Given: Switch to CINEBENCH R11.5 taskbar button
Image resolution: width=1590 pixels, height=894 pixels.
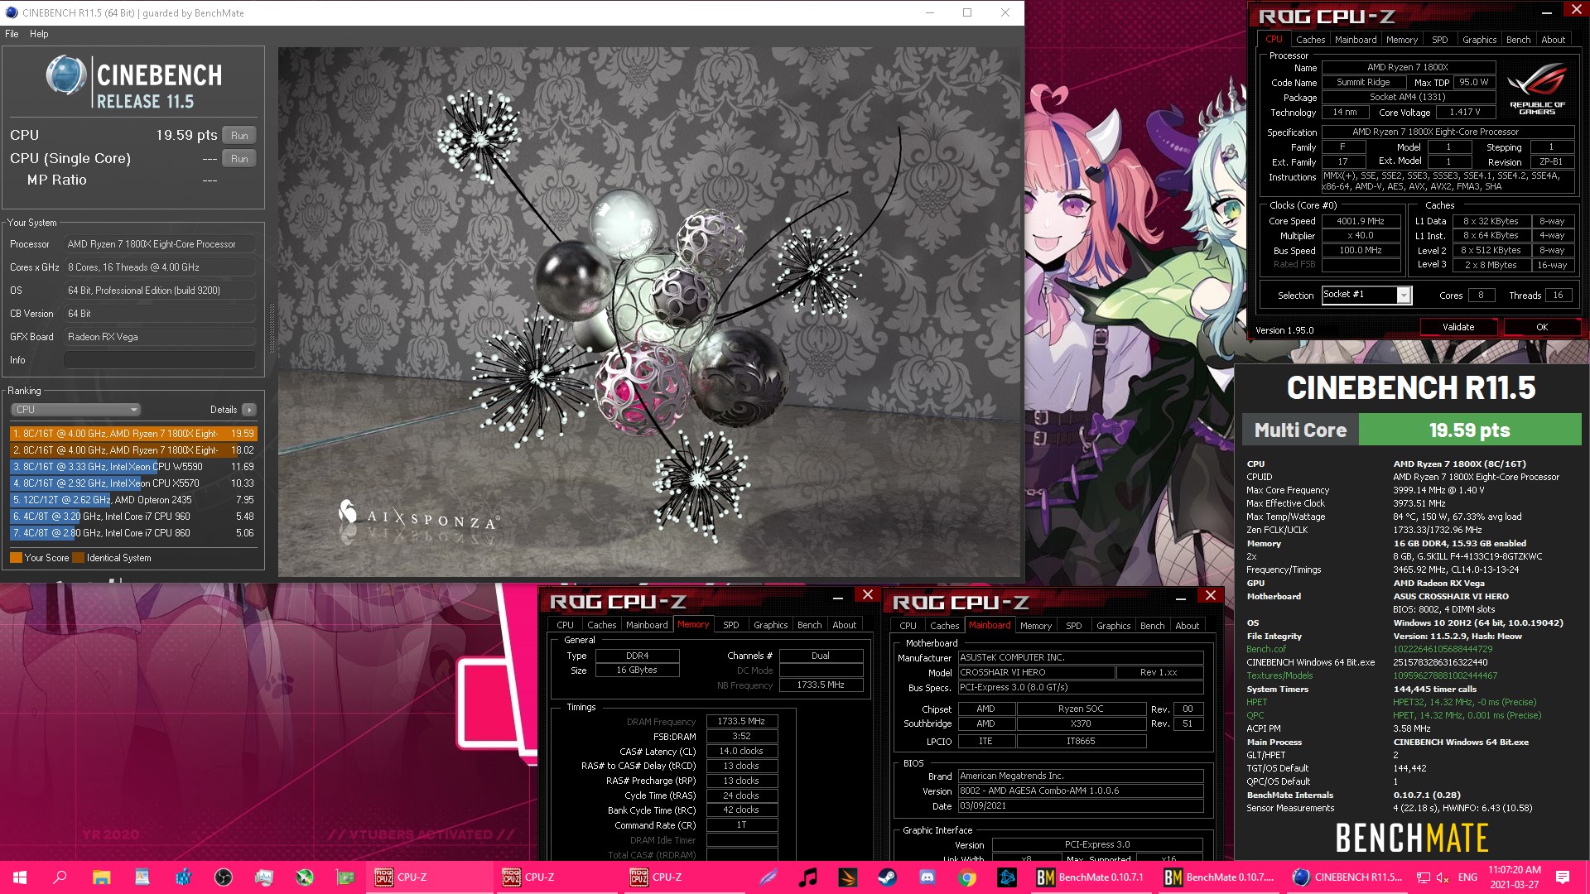Looking at the screenshot, I should 1347,877.
